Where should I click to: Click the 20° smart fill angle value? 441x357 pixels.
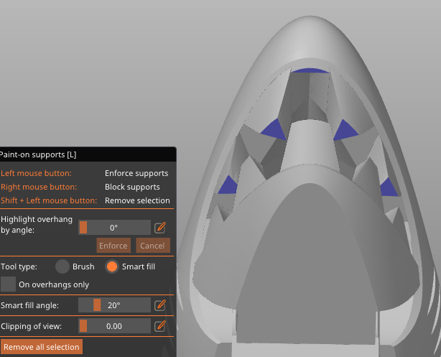click(114, 305)
